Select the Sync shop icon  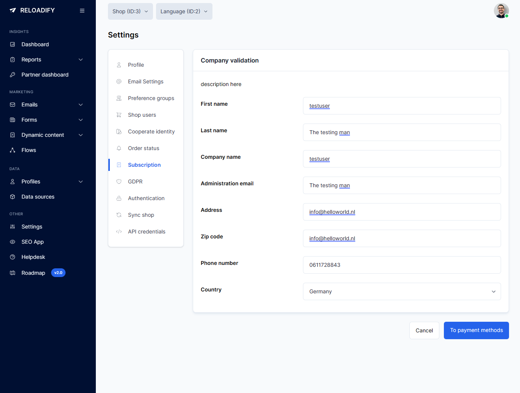pyautogui.click(x=119, y=215)
